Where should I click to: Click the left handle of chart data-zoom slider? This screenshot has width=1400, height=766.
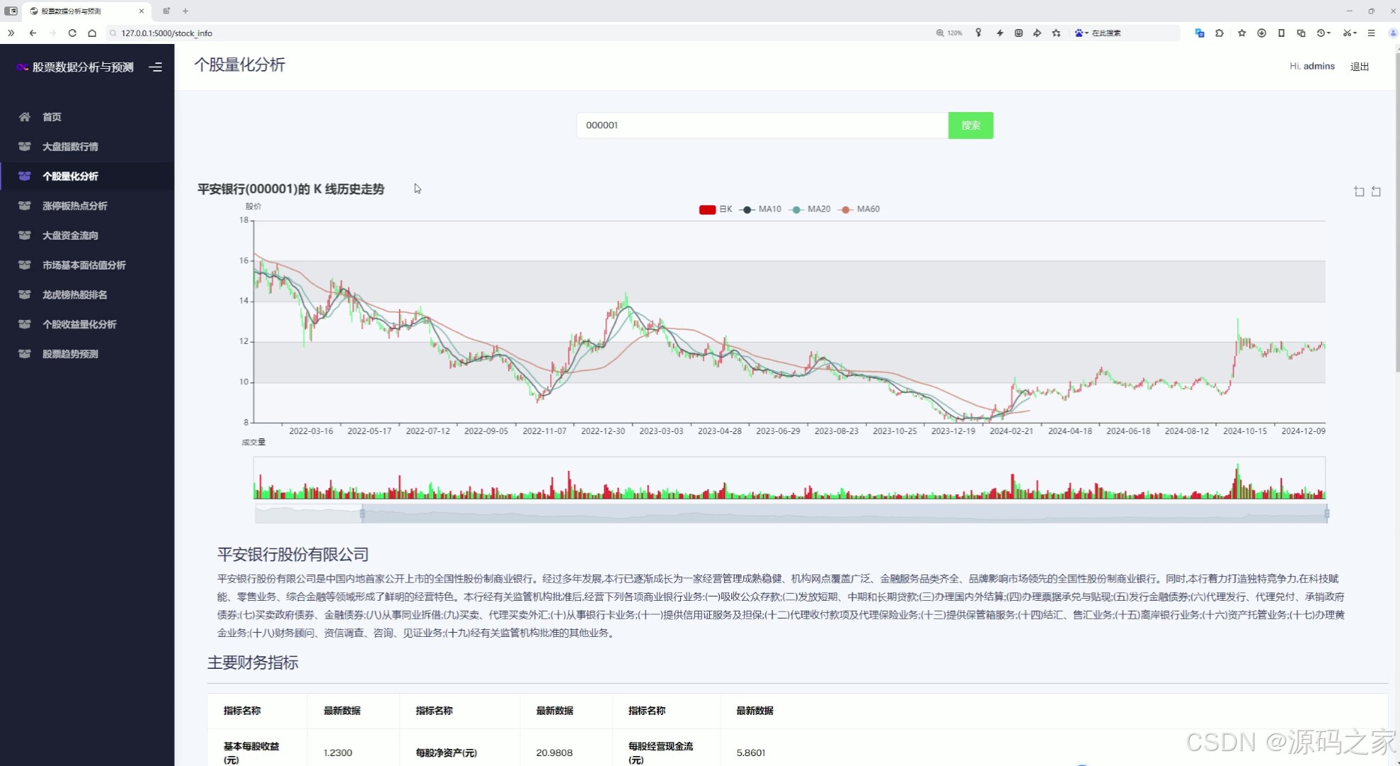[363, 514]
